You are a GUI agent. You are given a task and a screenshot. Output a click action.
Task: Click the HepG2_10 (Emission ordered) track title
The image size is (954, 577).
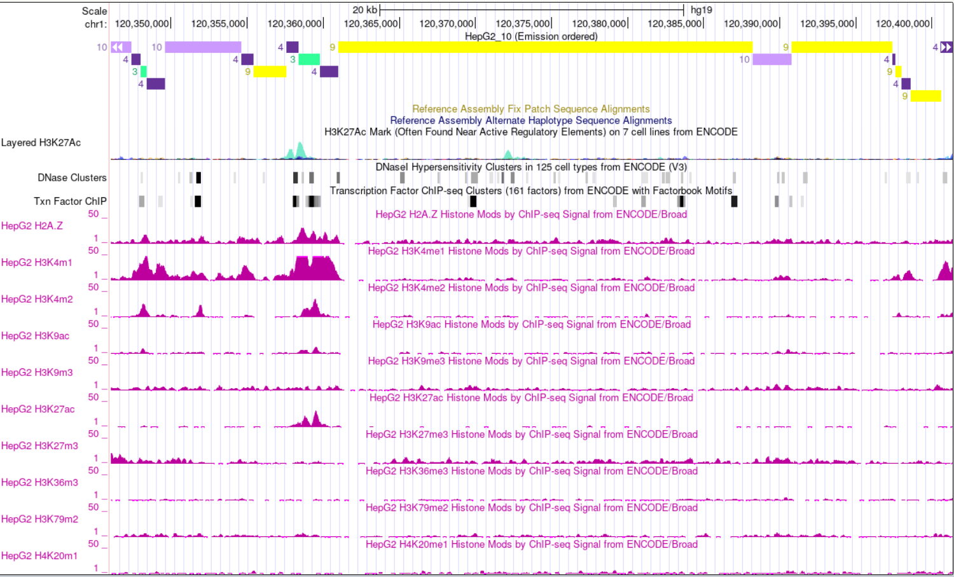pyautogui.click(x=531, y=37)
